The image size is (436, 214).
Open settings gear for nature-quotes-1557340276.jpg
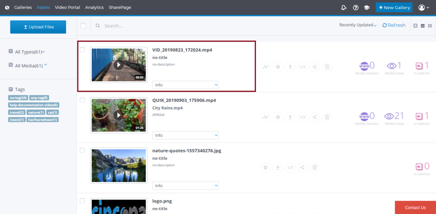(x=266, y=168)
